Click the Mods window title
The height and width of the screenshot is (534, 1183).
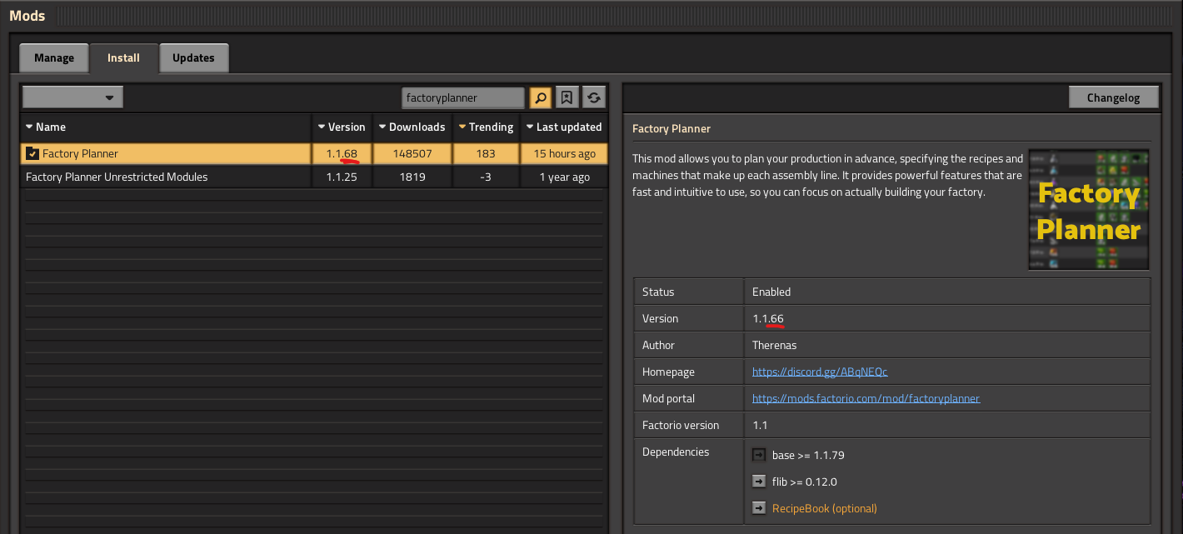point(27,15)
